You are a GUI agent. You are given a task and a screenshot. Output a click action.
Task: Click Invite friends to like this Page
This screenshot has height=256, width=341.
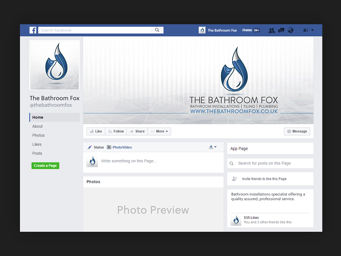coord(264,179)
